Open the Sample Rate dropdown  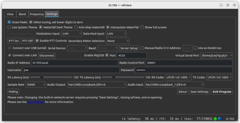point(36,85)
